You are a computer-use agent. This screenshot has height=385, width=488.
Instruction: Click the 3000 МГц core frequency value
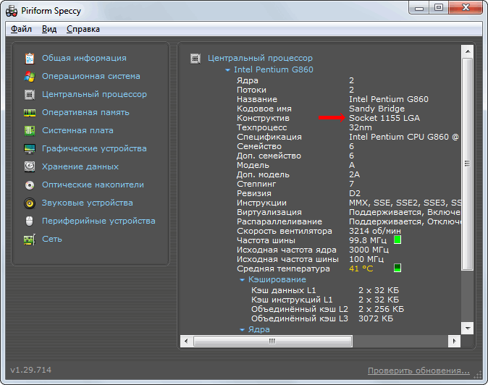pos(369,250)
